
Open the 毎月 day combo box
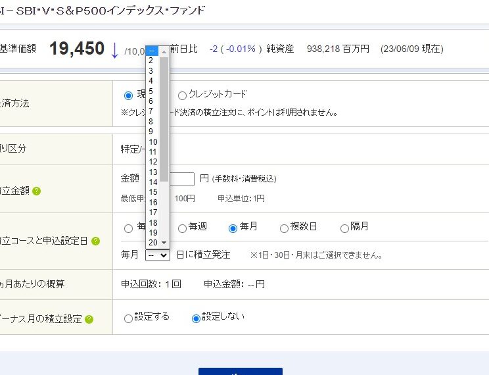click(158, 255)
